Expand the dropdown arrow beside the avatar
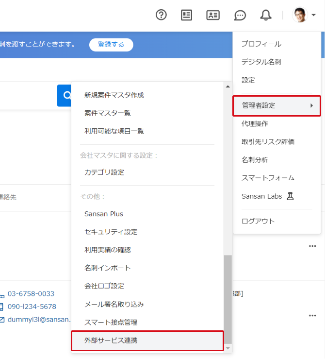 pos(314,15)
